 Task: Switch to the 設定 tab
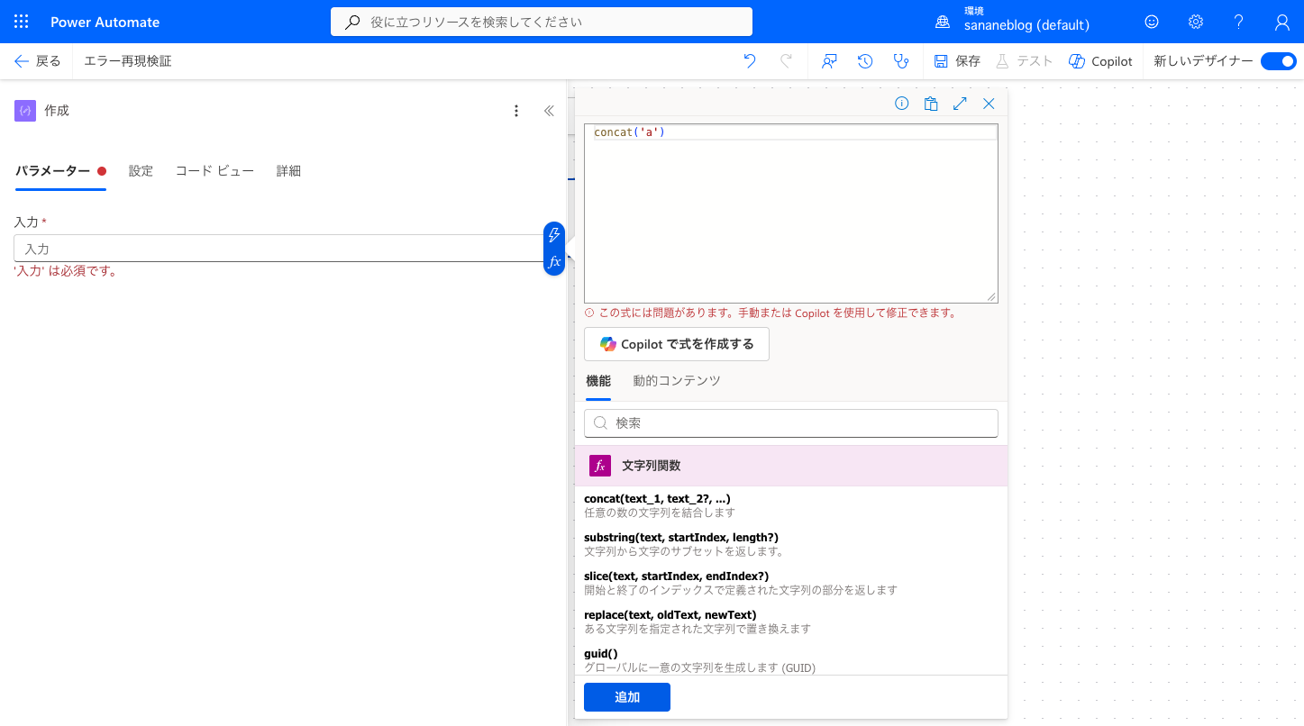(141, 171)
